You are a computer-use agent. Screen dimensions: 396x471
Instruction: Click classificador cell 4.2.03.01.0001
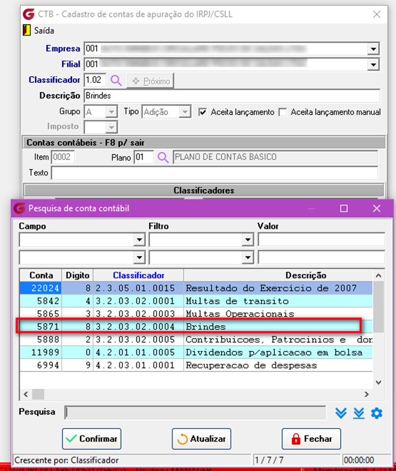[x=138, y=365]
